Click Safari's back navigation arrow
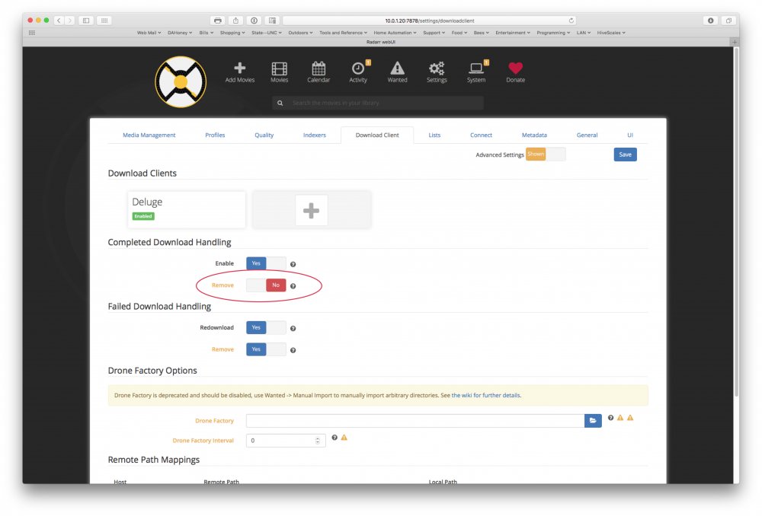The height and width of the screenshot is (516, 762). pos(59,21)
